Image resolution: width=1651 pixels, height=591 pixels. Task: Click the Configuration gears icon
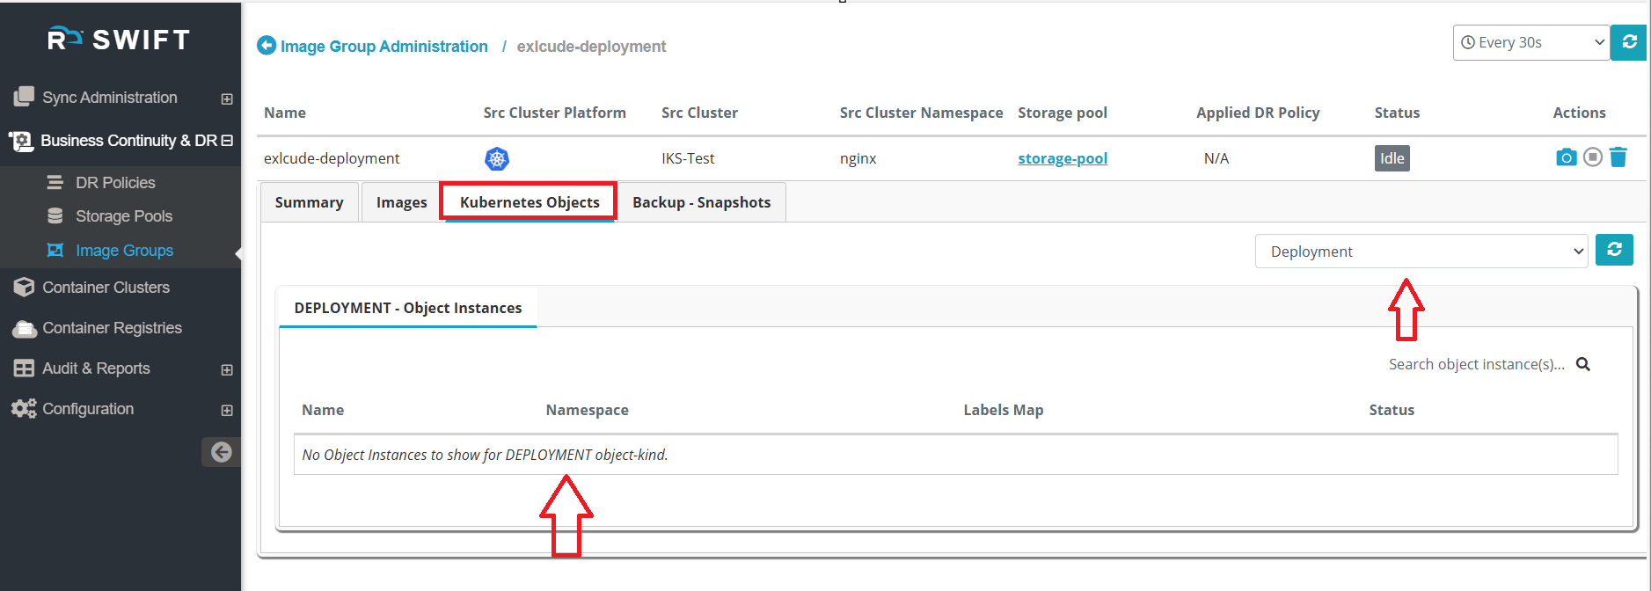pos(24,409)
